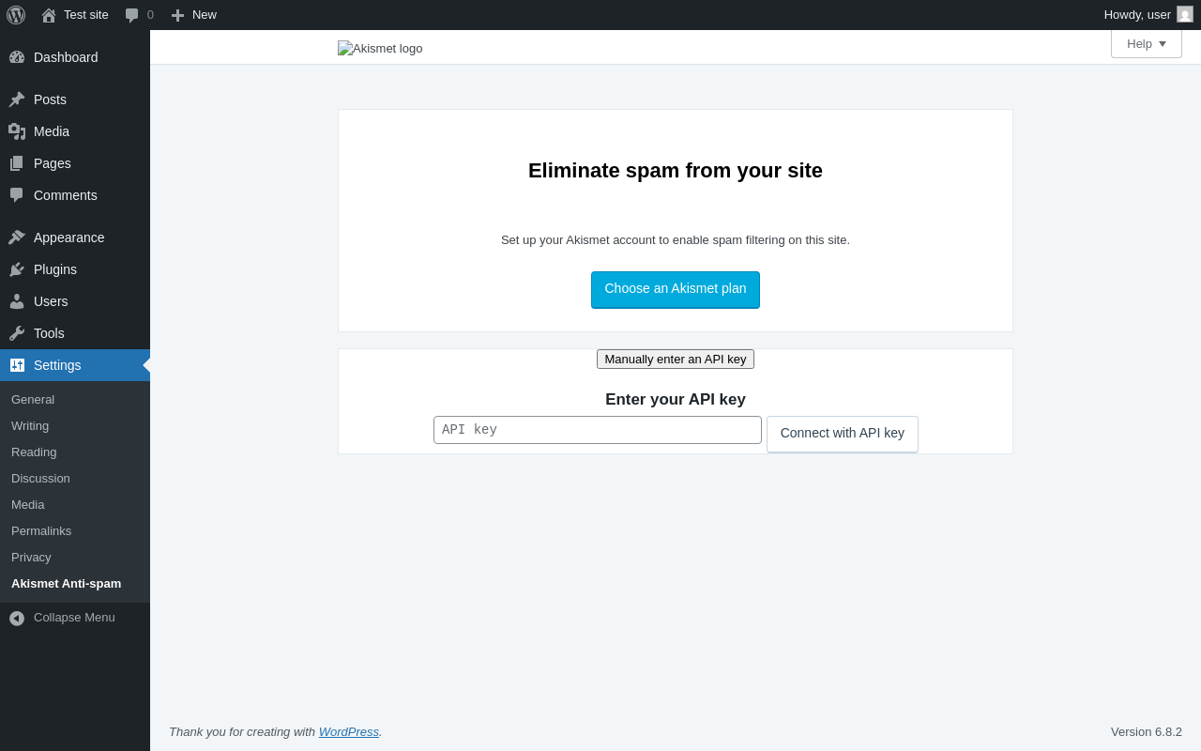Click the Version 6.8.2 footer text
This screenshot has width=1201, height=751.
pos(1147,731)
